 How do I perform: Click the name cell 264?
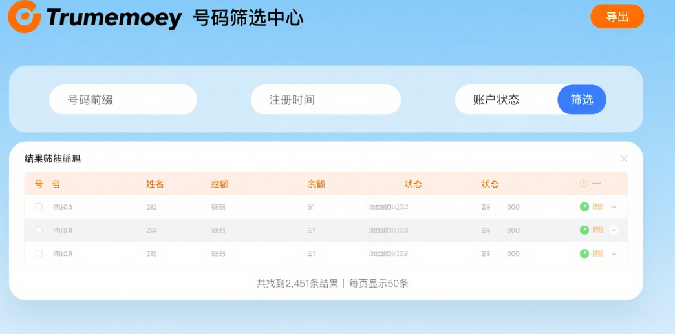click(x=151, y=230)
